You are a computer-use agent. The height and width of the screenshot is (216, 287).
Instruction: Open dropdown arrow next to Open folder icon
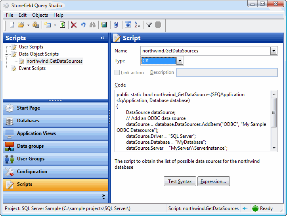point(28,25)
